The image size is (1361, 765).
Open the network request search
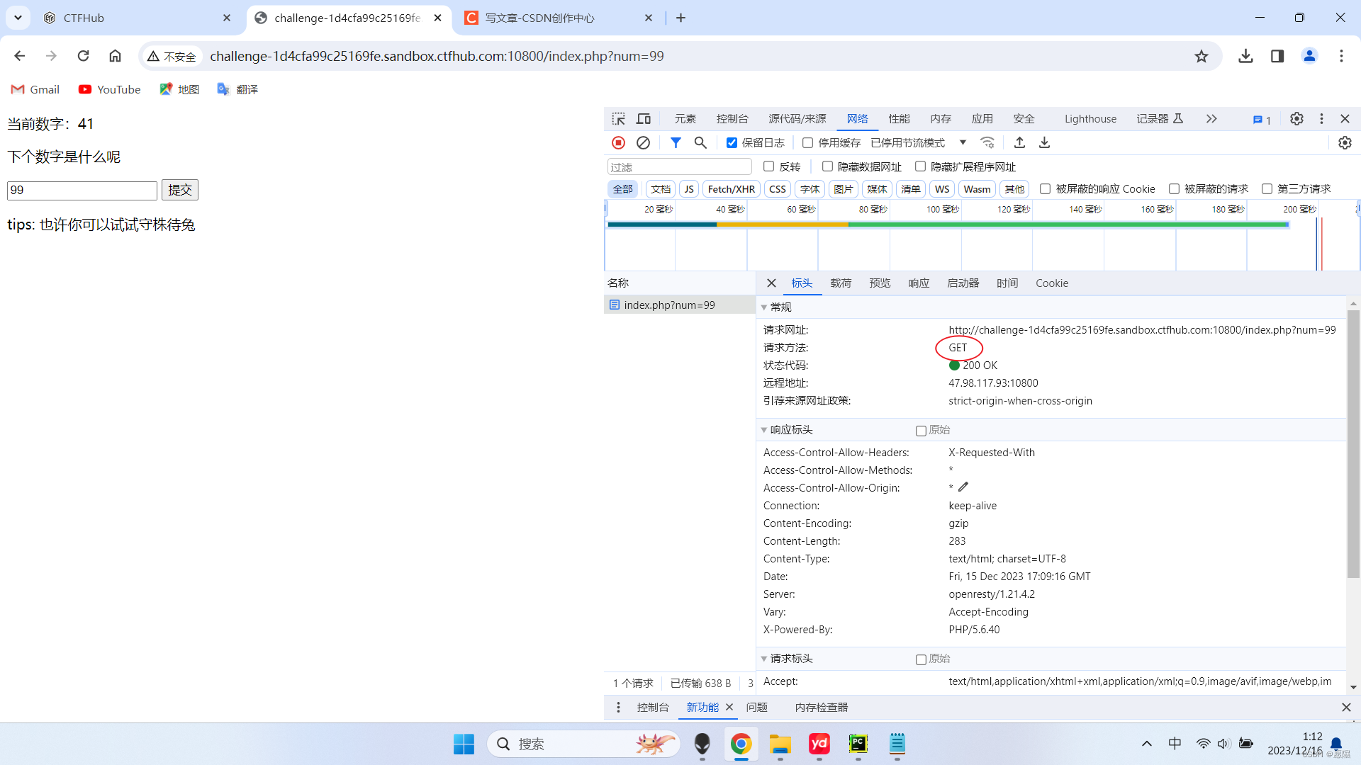point(700,142)
